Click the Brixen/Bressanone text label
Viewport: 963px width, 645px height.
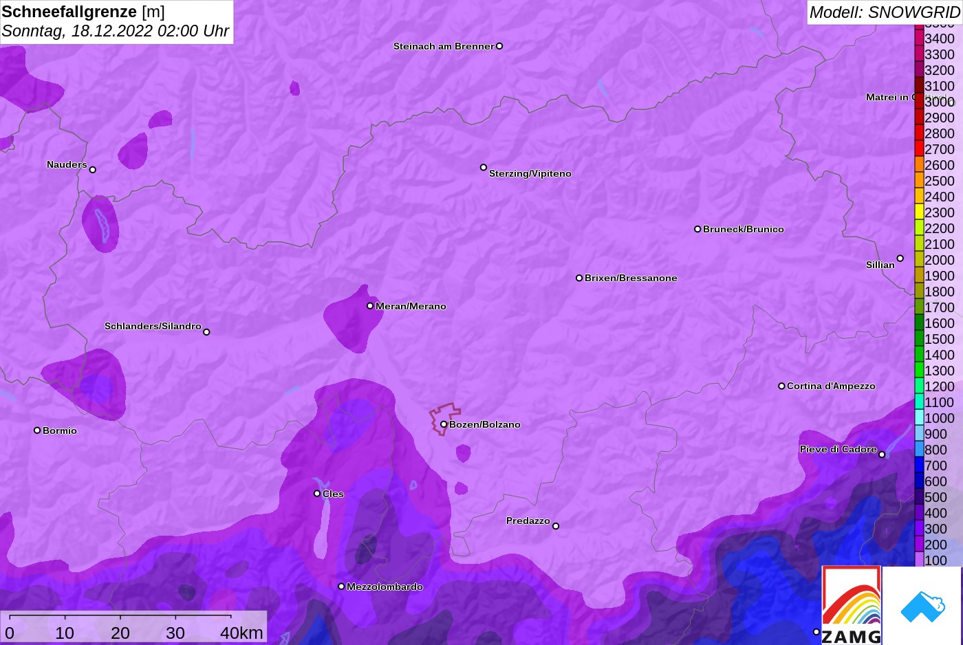point(631,278)
